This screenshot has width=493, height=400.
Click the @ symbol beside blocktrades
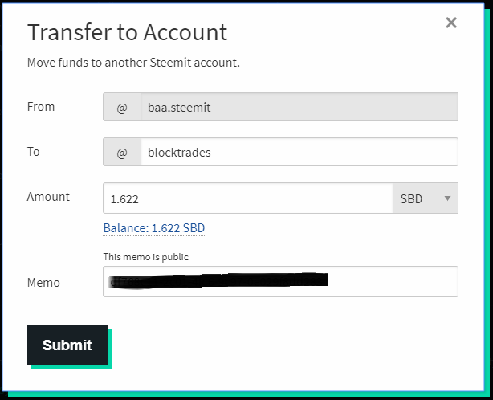click(122, 152)
